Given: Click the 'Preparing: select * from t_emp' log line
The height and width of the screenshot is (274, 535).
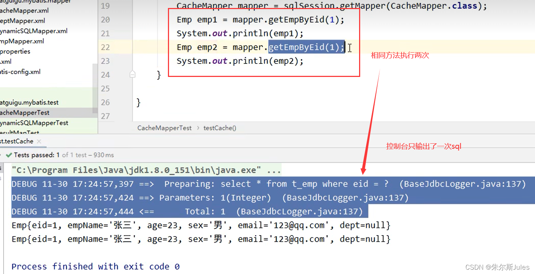Looking at the screenshot, I should point(269,184).
